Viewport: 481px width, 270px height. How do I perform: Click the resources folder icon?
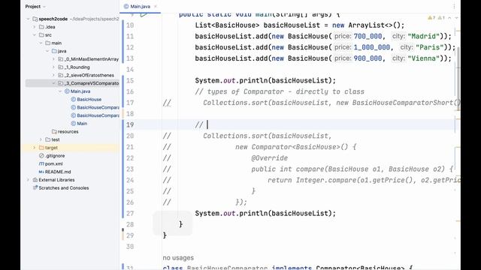[x=54, y=132]
